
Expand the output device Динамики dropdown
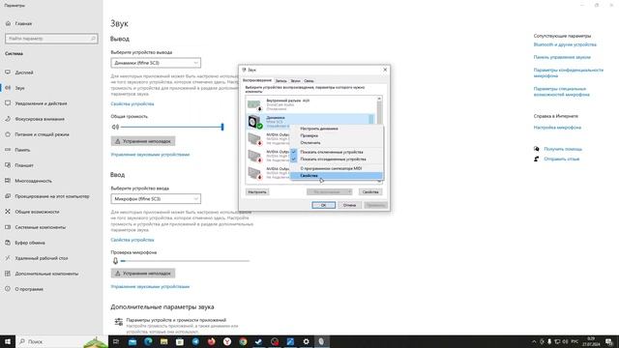[x=156, y=63]
